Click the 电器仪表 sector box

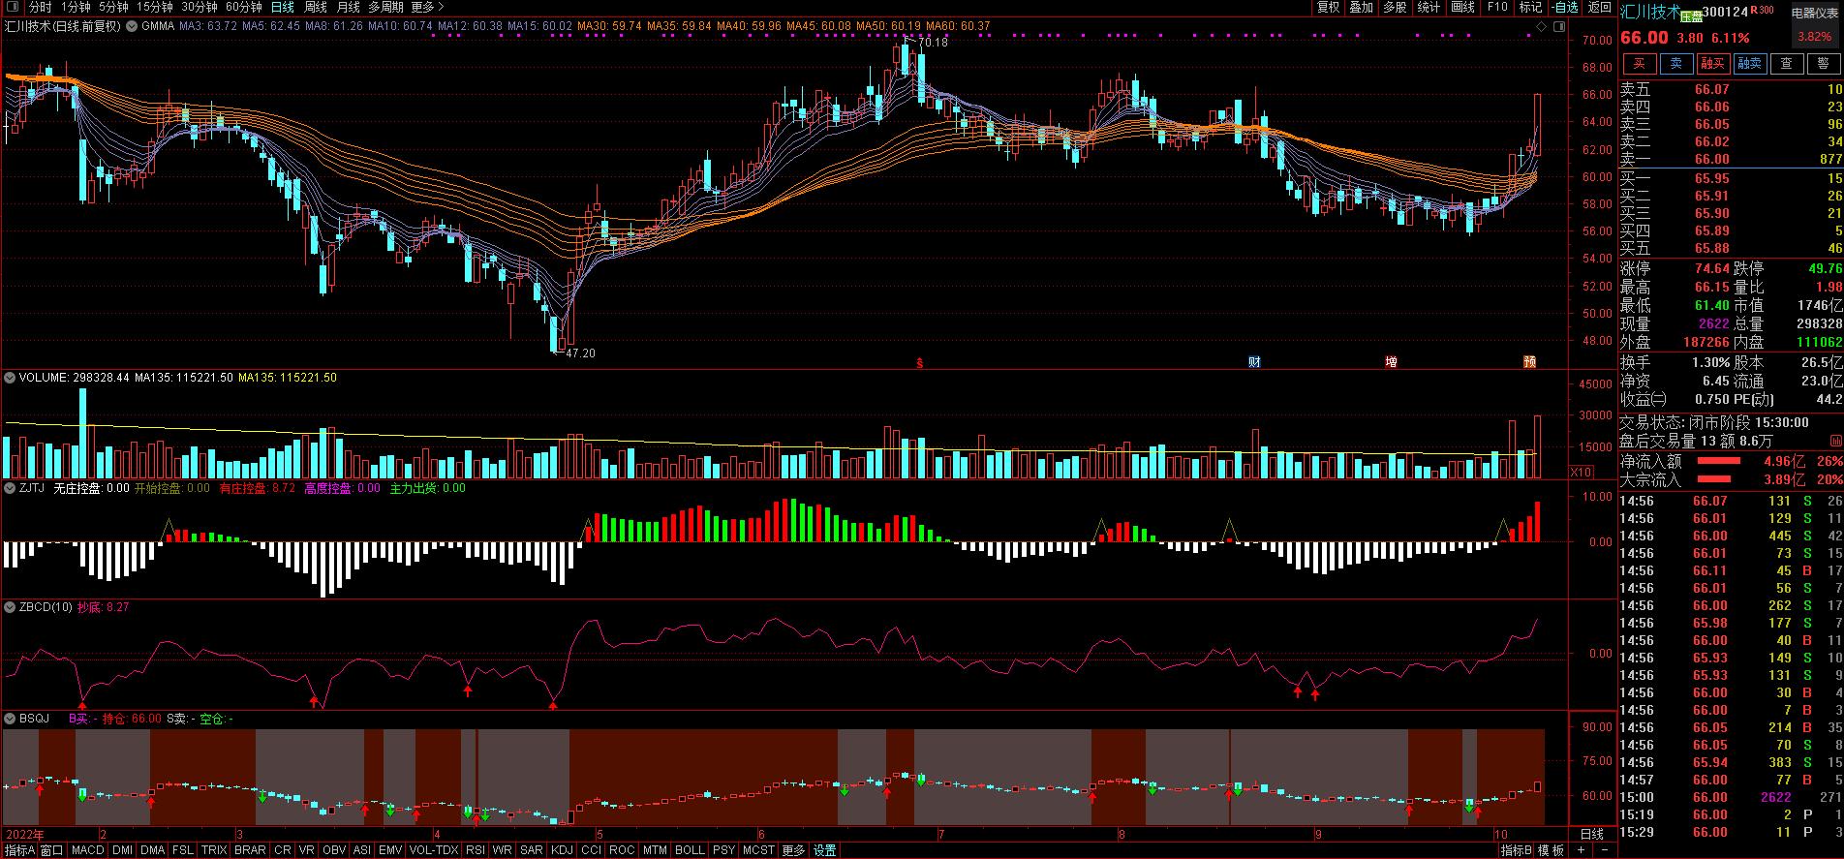pos(1814,14)
